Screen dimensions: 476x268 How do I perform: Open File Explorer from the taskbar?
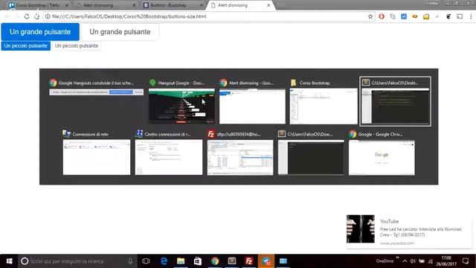(x=181, y=261)
